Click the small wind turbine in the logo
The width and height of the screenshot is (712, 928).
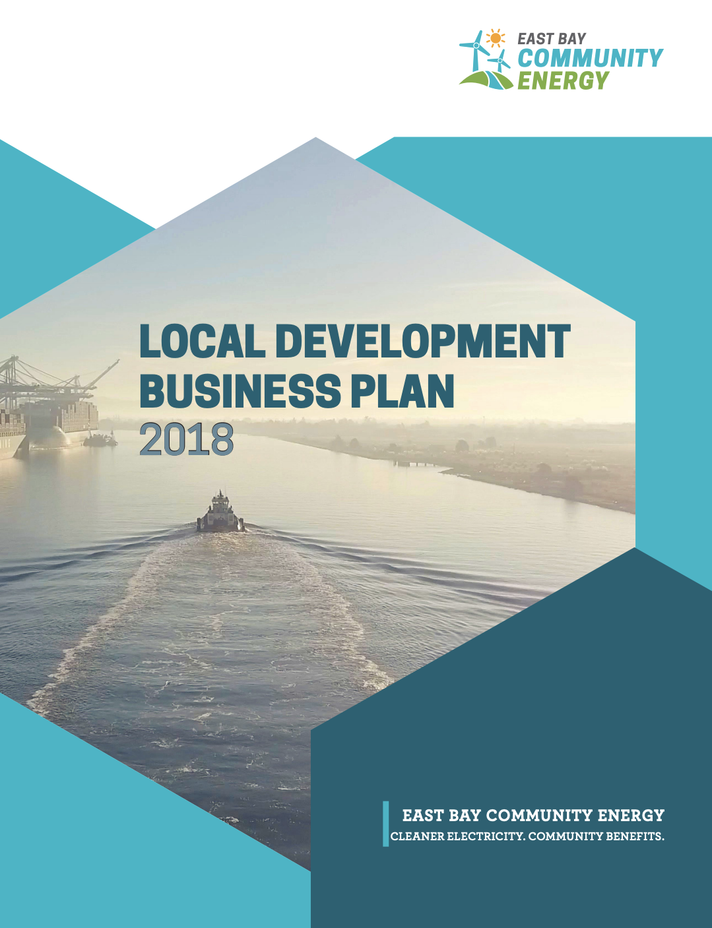pos(500,61)
